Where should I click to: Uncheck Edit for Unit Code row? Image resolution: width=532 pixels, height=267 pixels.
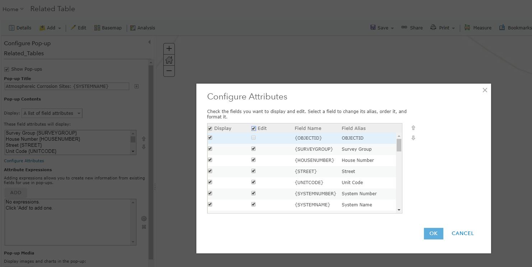point(253,182)
